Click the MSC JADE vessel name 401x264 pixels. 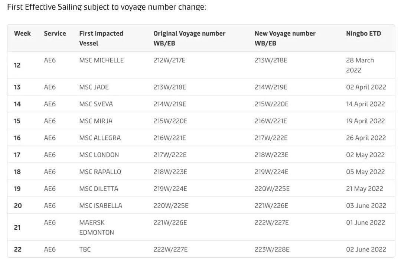coord(94,87)
